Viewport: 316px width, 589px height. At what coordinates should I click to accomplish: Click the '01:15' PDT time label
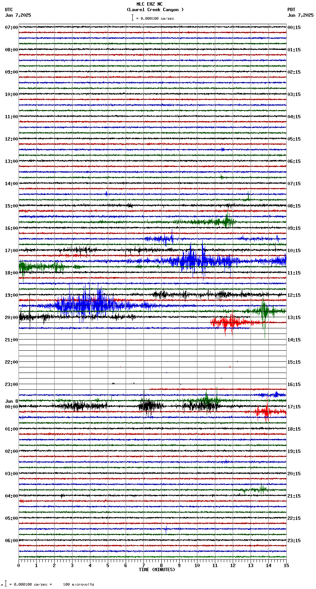[294, 50]
